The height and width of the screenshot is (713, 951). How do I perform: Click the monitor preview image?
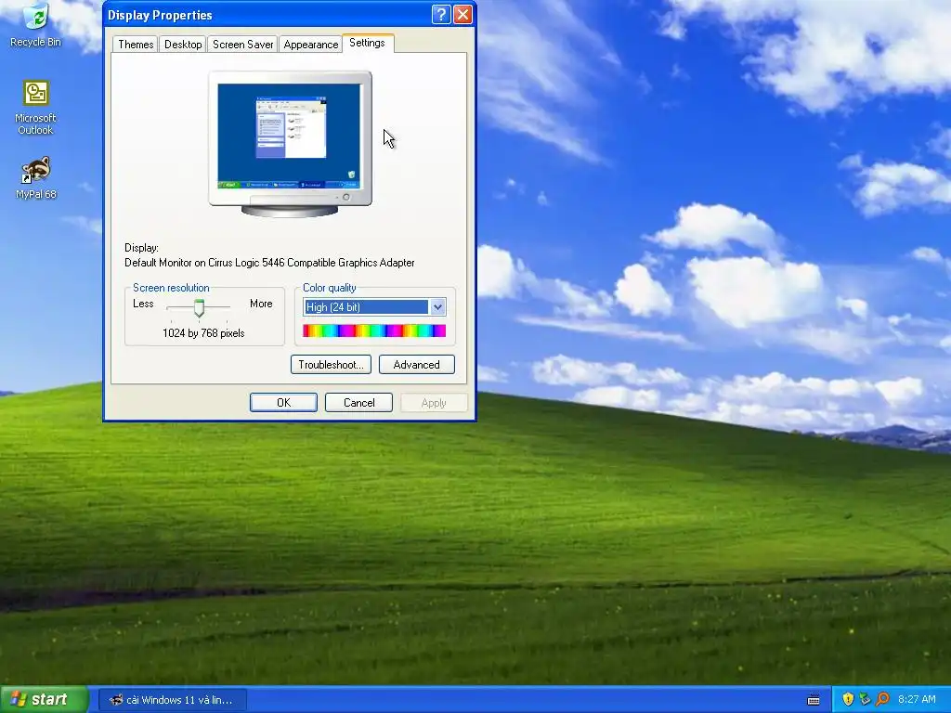(x=290, y=144)
